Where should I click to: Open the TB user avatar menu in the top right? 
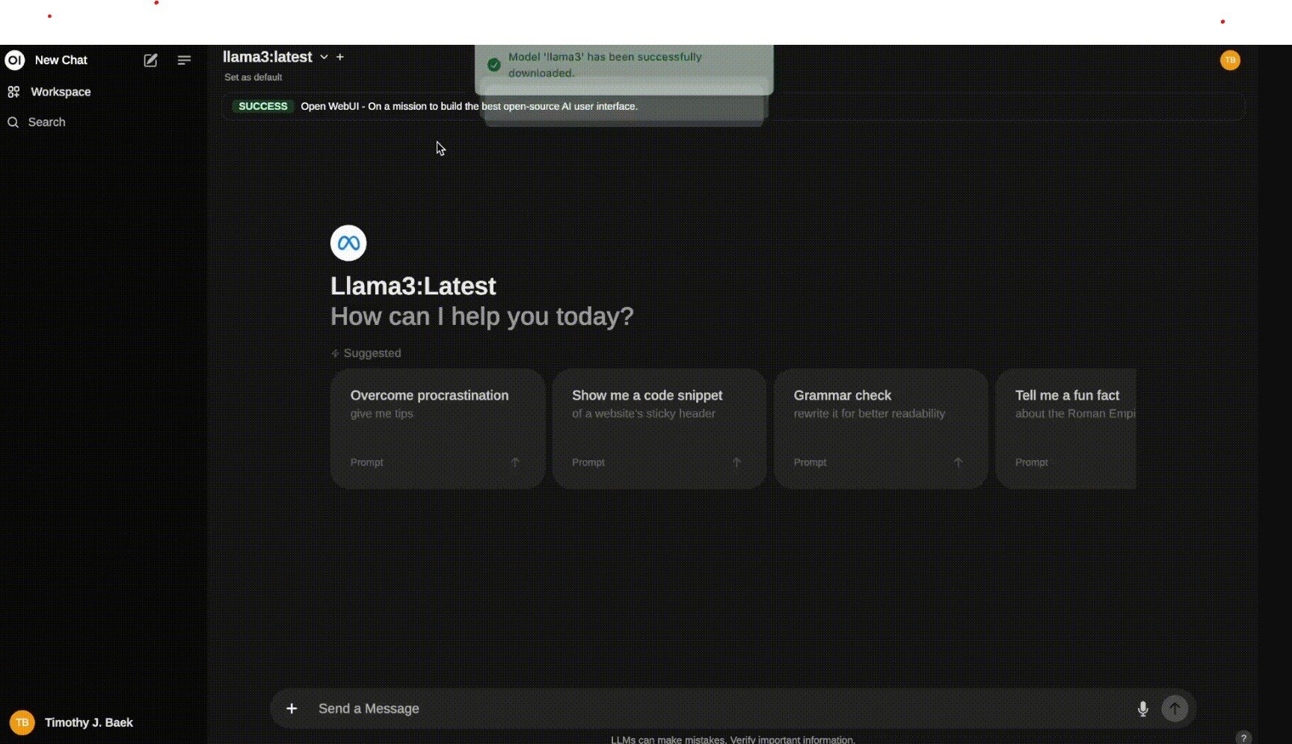tap(1230, 61)
